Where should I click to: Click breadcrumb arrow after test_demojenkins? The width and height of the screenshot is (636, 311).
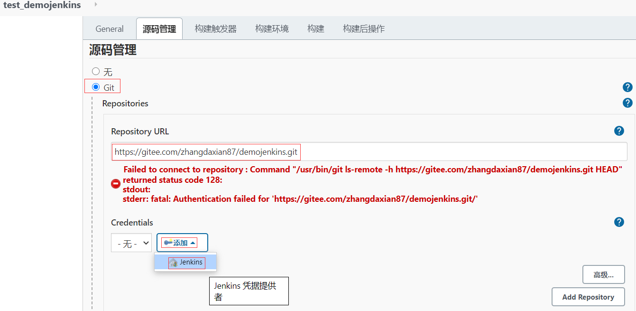click(x=96, y=4)
